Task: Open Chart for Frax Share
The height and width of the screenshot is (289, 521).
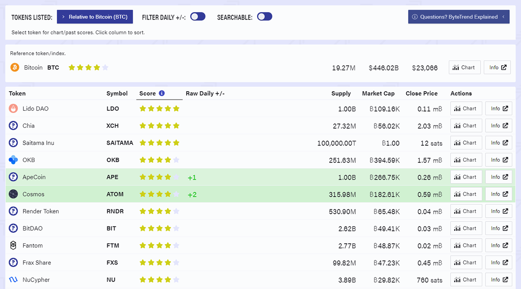Action: [466, 262]
